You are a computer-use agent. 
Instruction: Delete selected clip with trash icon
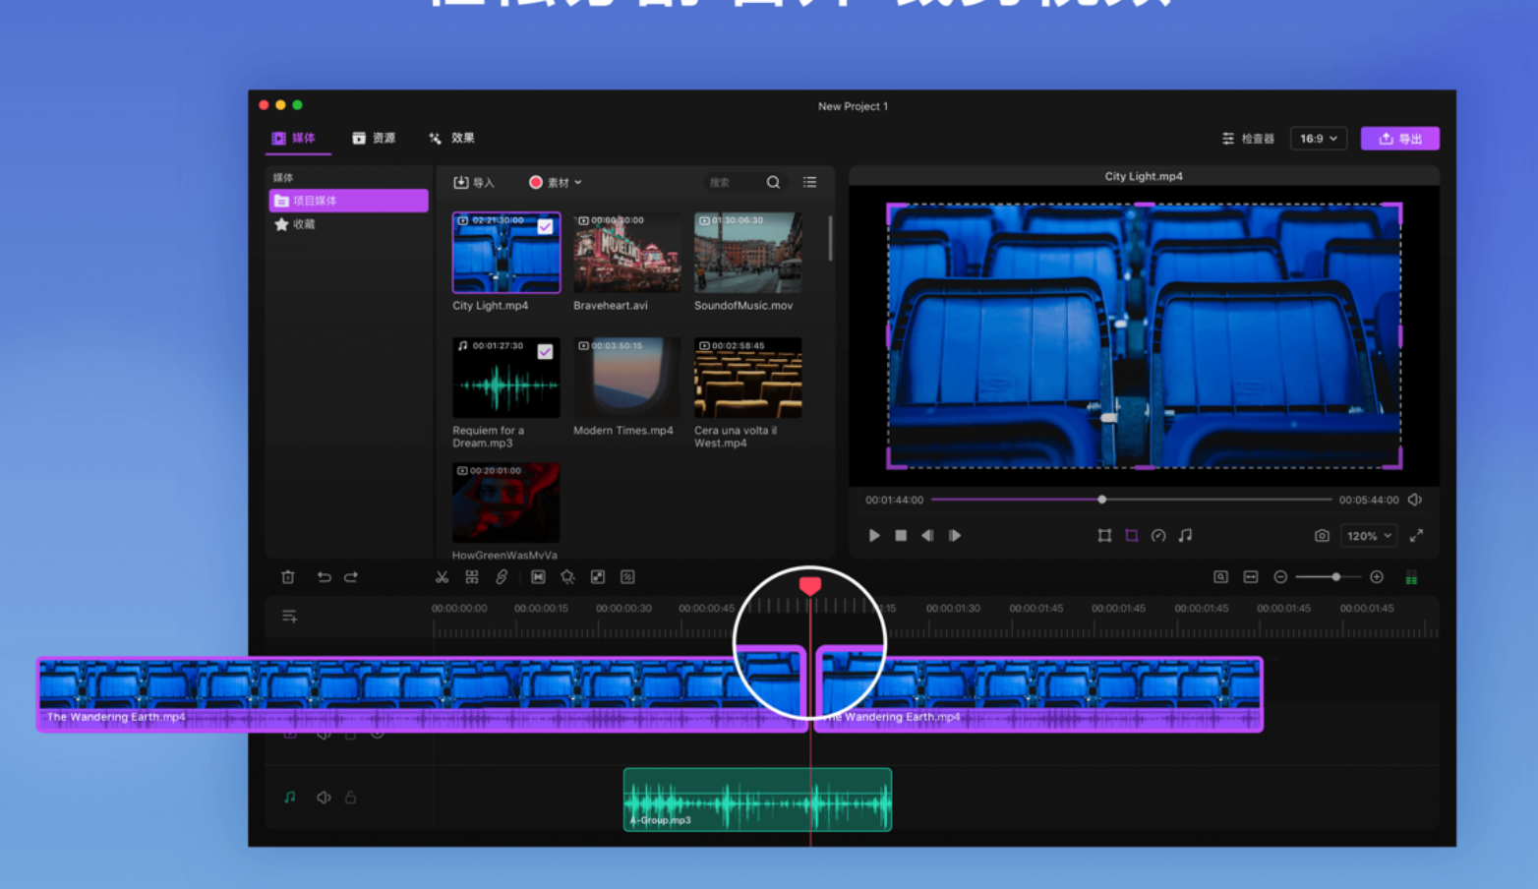point(288,577)
